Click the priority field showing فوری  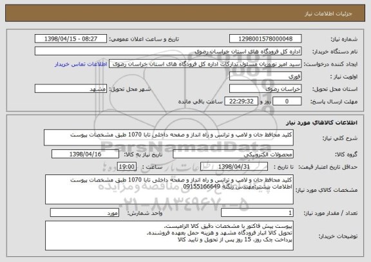(265, 77)
